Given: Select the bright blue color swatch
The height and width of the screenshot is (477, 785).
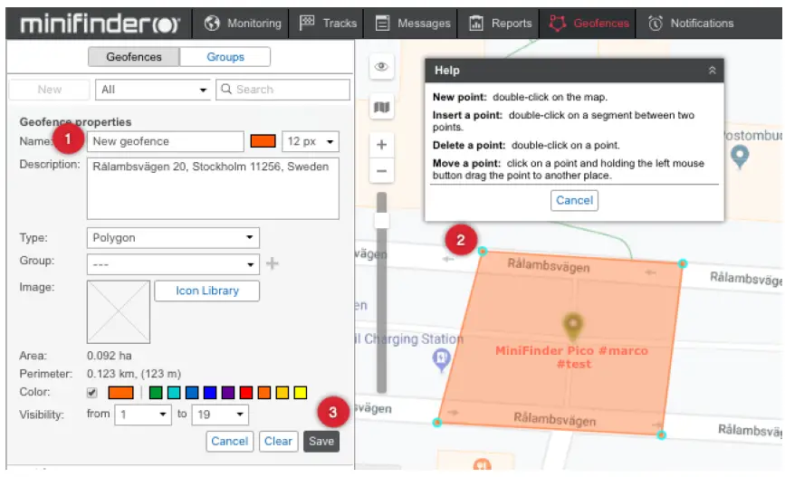Looking at the screenshot, I should pyautogui.click(x=210, y=393).
